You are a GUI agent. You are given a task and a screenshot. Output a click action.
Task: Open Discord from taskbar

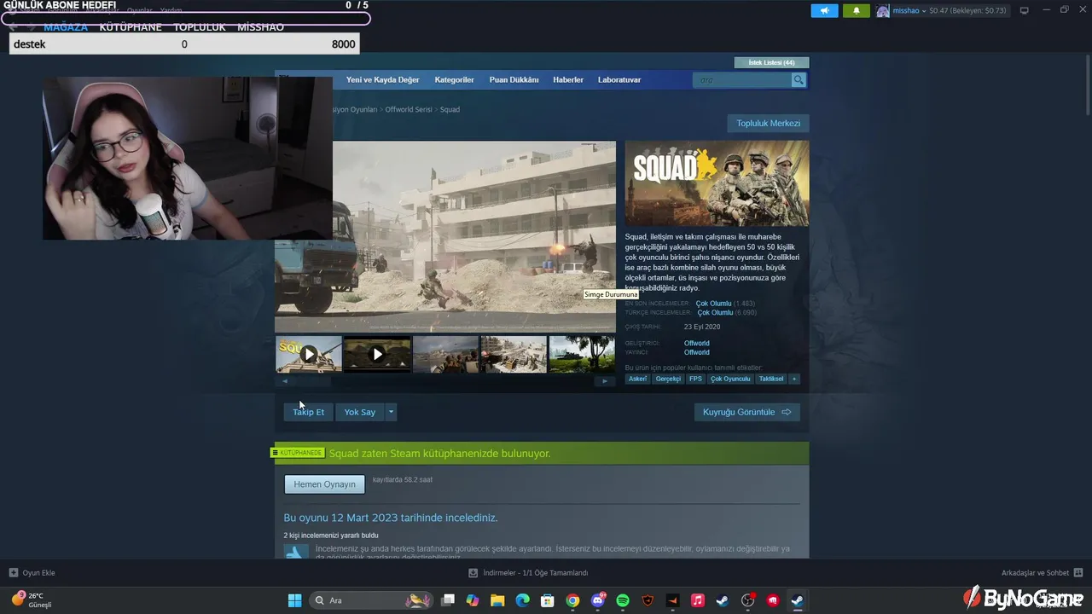(598, 600)
